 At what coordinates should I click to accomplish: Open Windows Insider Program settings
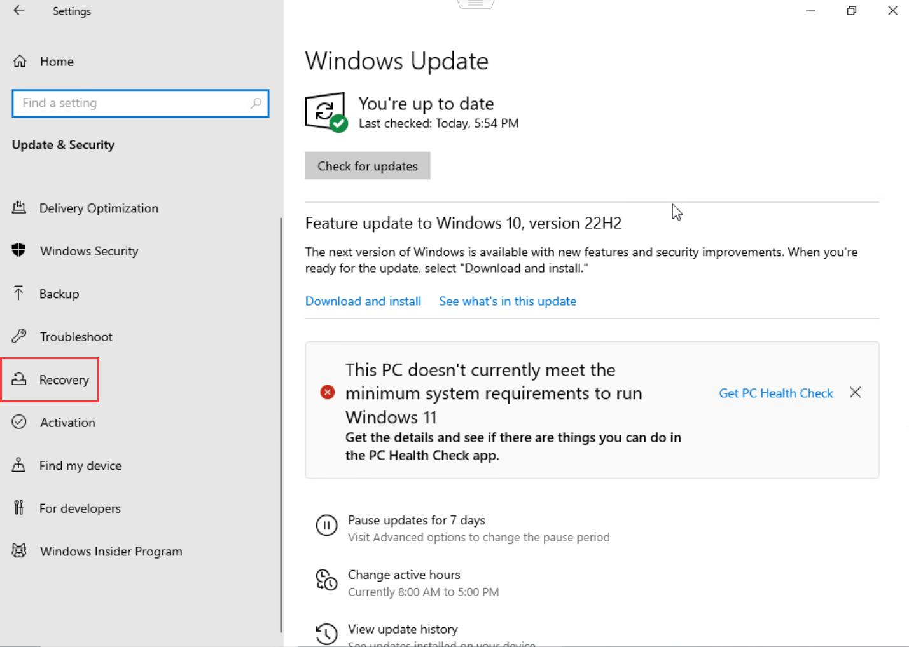point(111,552)
